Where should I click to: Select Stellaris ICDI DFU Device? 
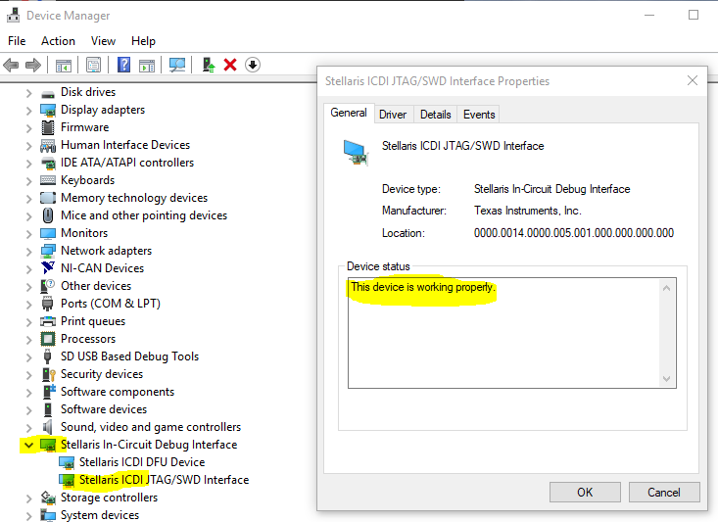coord(142,462)
